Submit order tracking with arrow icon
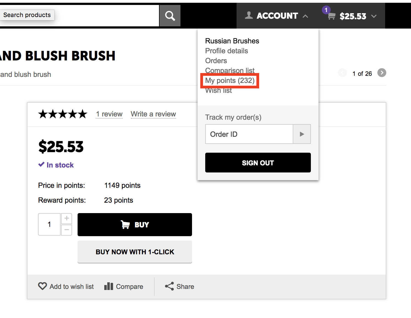411x318 pixels. click(302, 134)
